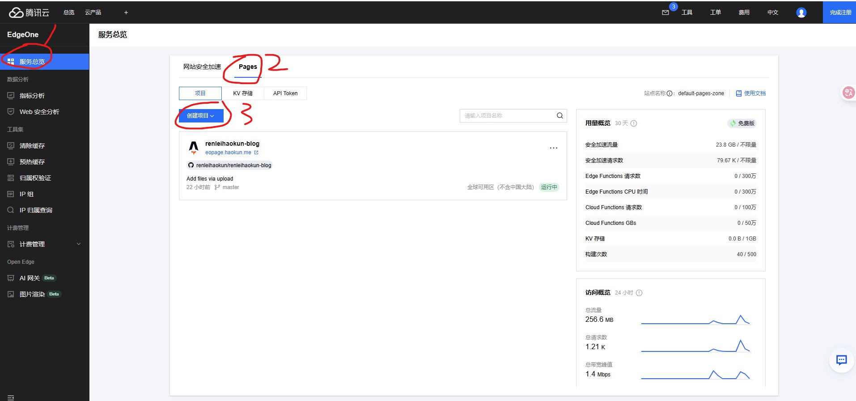Open the three-dot menu for renleihaokun-blog
The height and width of the screenshot is (401, 856).
tap(553, 148)
